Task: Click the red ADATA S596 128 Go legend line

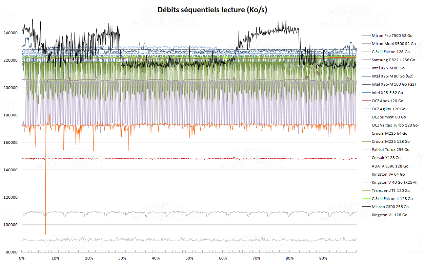Action: [366, 166]
